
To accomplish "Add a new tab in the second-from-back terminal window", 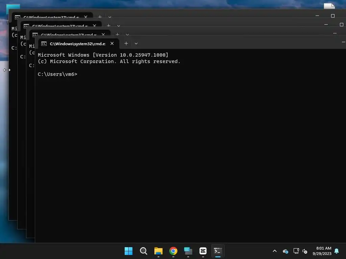I will coord(108,26).
